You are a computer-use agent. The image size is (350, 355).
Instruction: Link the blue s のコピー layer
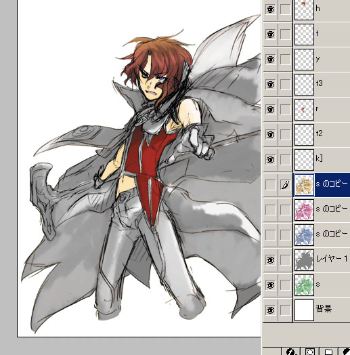(285, 235)
